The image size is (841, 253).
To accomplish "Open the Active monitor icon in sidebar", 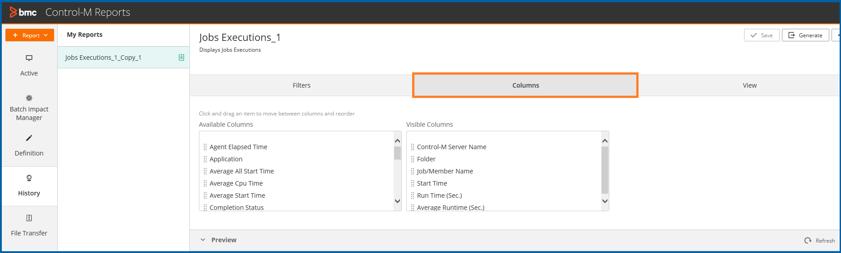I will coord(29,58).
